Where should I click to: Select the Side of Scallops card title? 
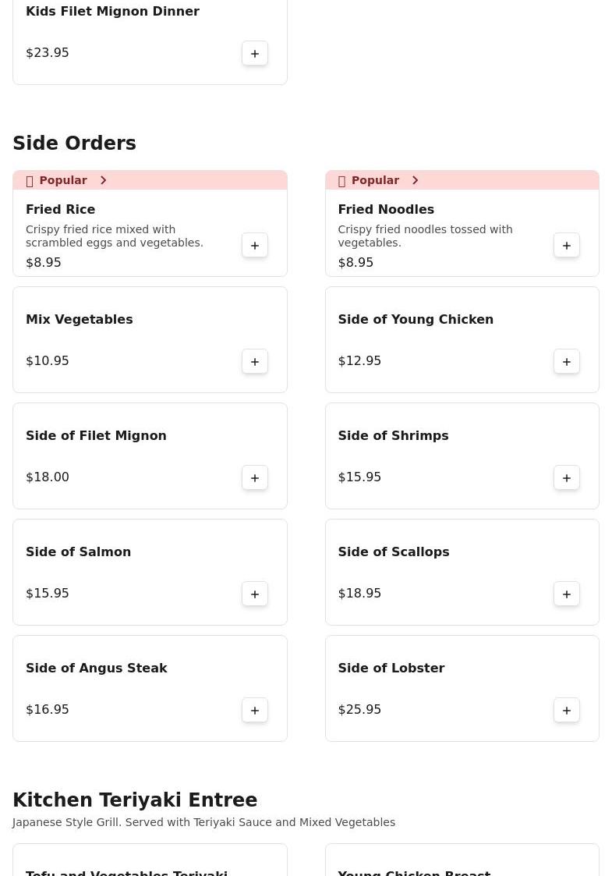coord(393,551)
